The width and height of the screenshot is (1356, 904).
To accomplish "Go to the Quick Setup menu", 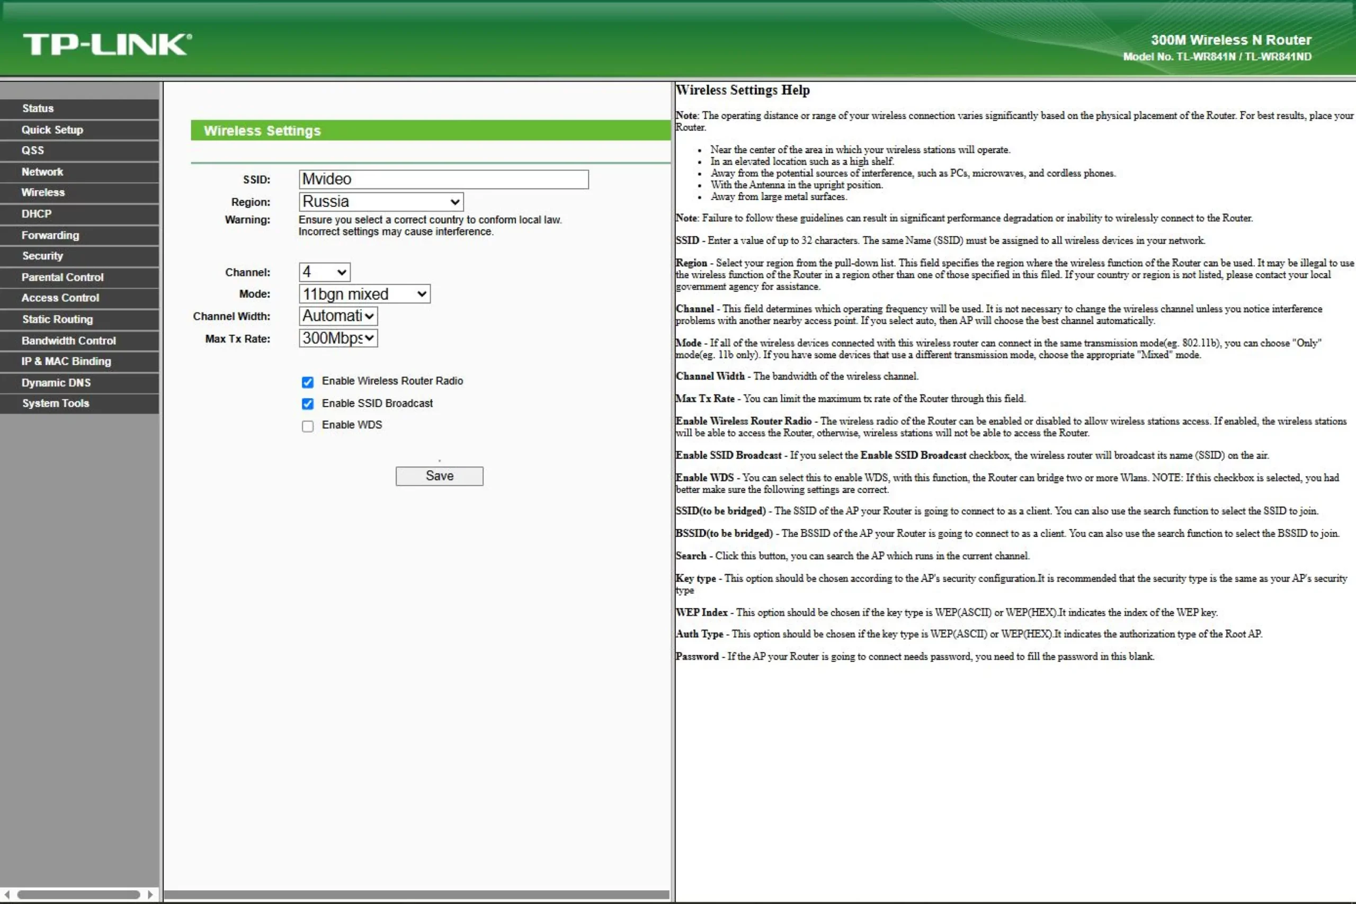I will coord(52,130).
